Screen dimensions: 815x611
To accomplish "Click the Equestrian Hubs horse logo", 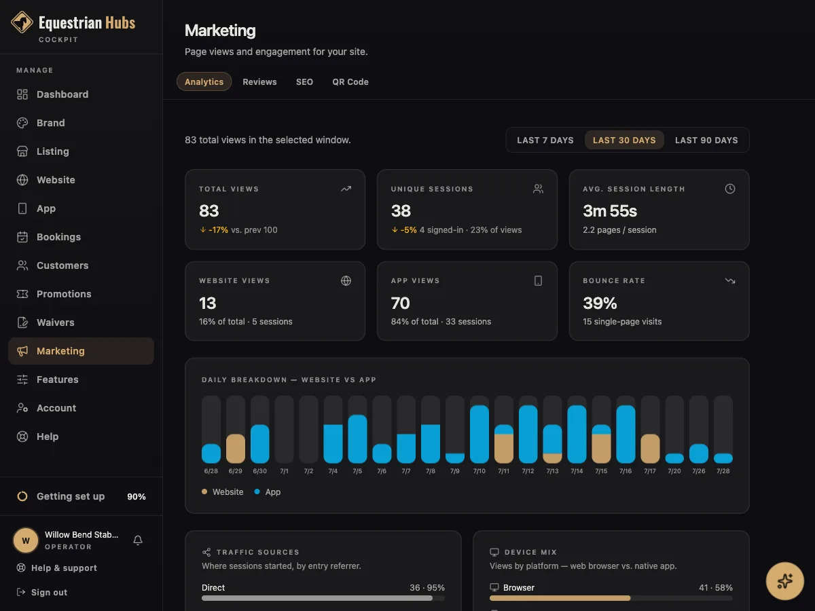I will [22, 22].
